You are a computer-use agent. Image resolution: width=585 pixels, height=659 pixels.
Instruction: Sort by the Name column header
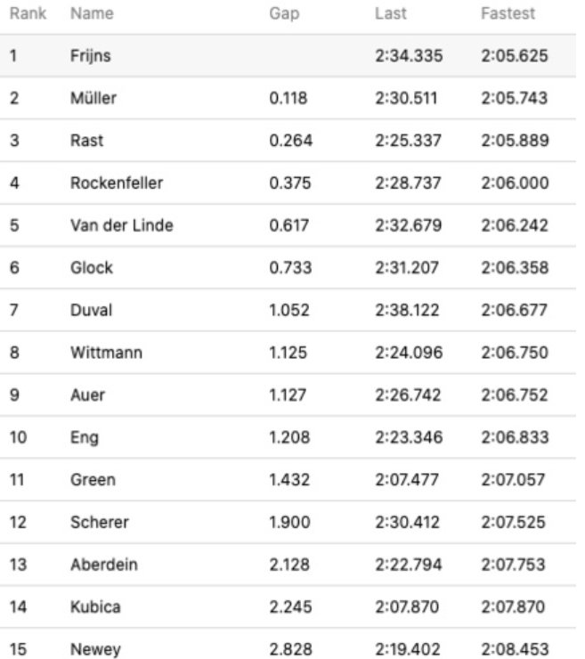pos(92,13)
